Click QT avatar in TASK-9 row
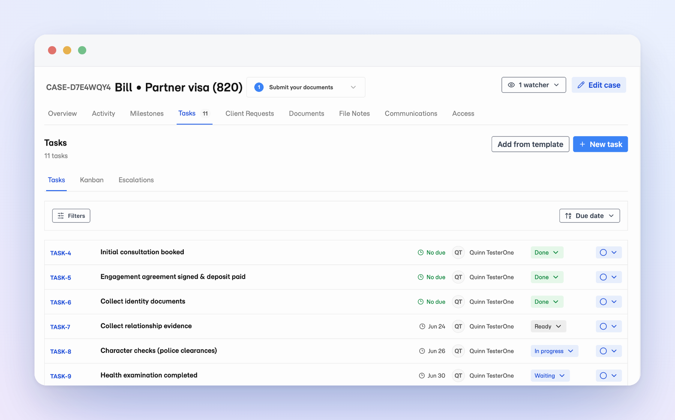 [x=458, y=376]
